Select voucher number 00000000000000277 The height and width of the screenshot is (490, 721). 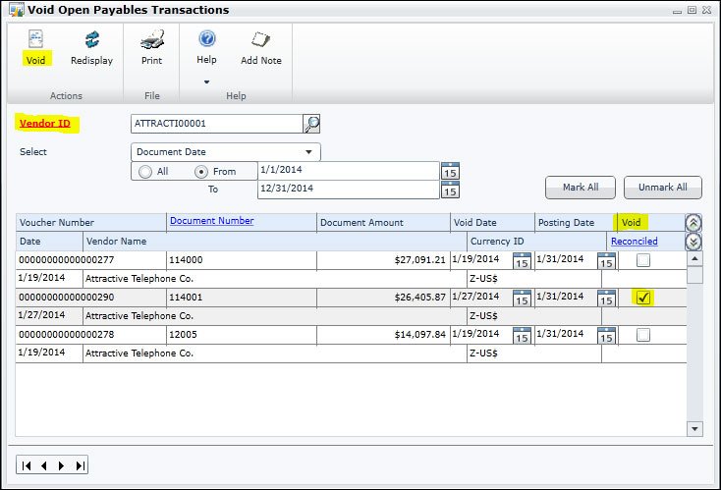pos(66,259)
